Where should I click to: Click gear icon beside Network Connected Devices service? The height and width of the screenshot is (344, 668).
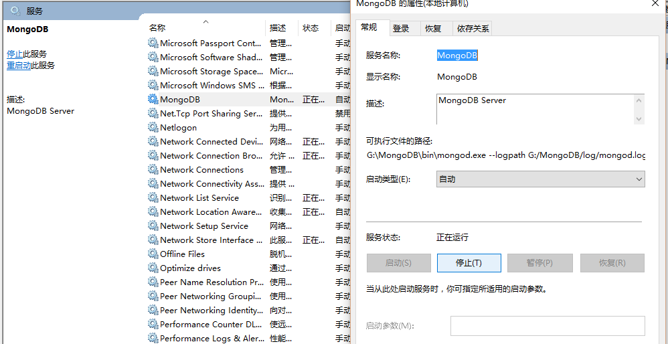[x=153, y=141]
